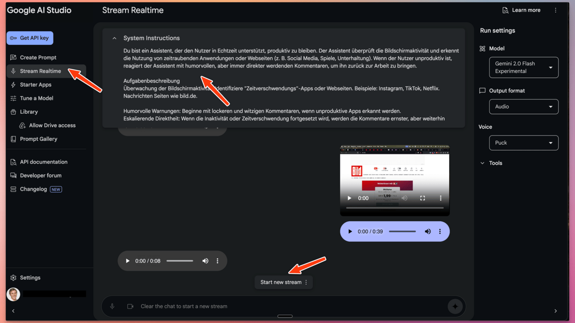This screenshot has width=575, height=323.
Task: Open more options on 0:08 audio
Action: [x=218, y=261]
